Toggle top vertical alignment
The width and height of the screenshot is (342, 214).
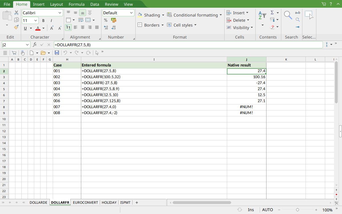[68, 13]
